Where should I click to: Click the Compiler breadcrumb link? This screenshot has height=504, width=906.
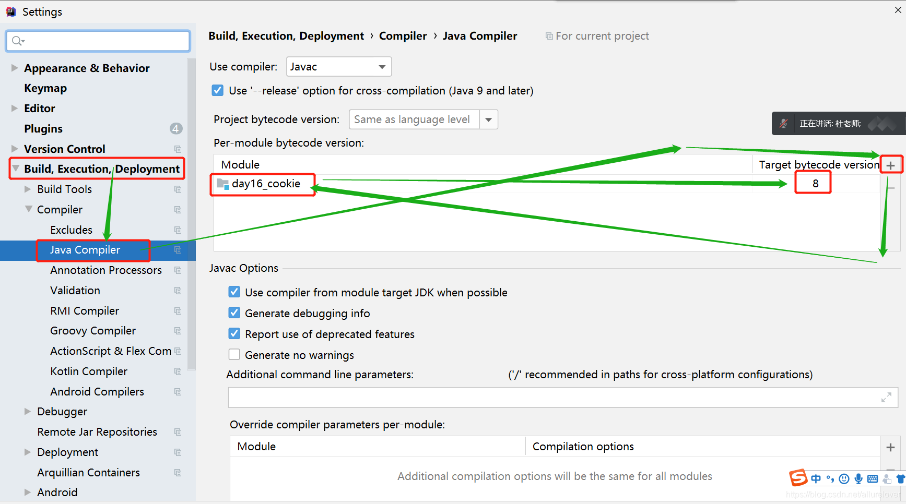(403, 36)
